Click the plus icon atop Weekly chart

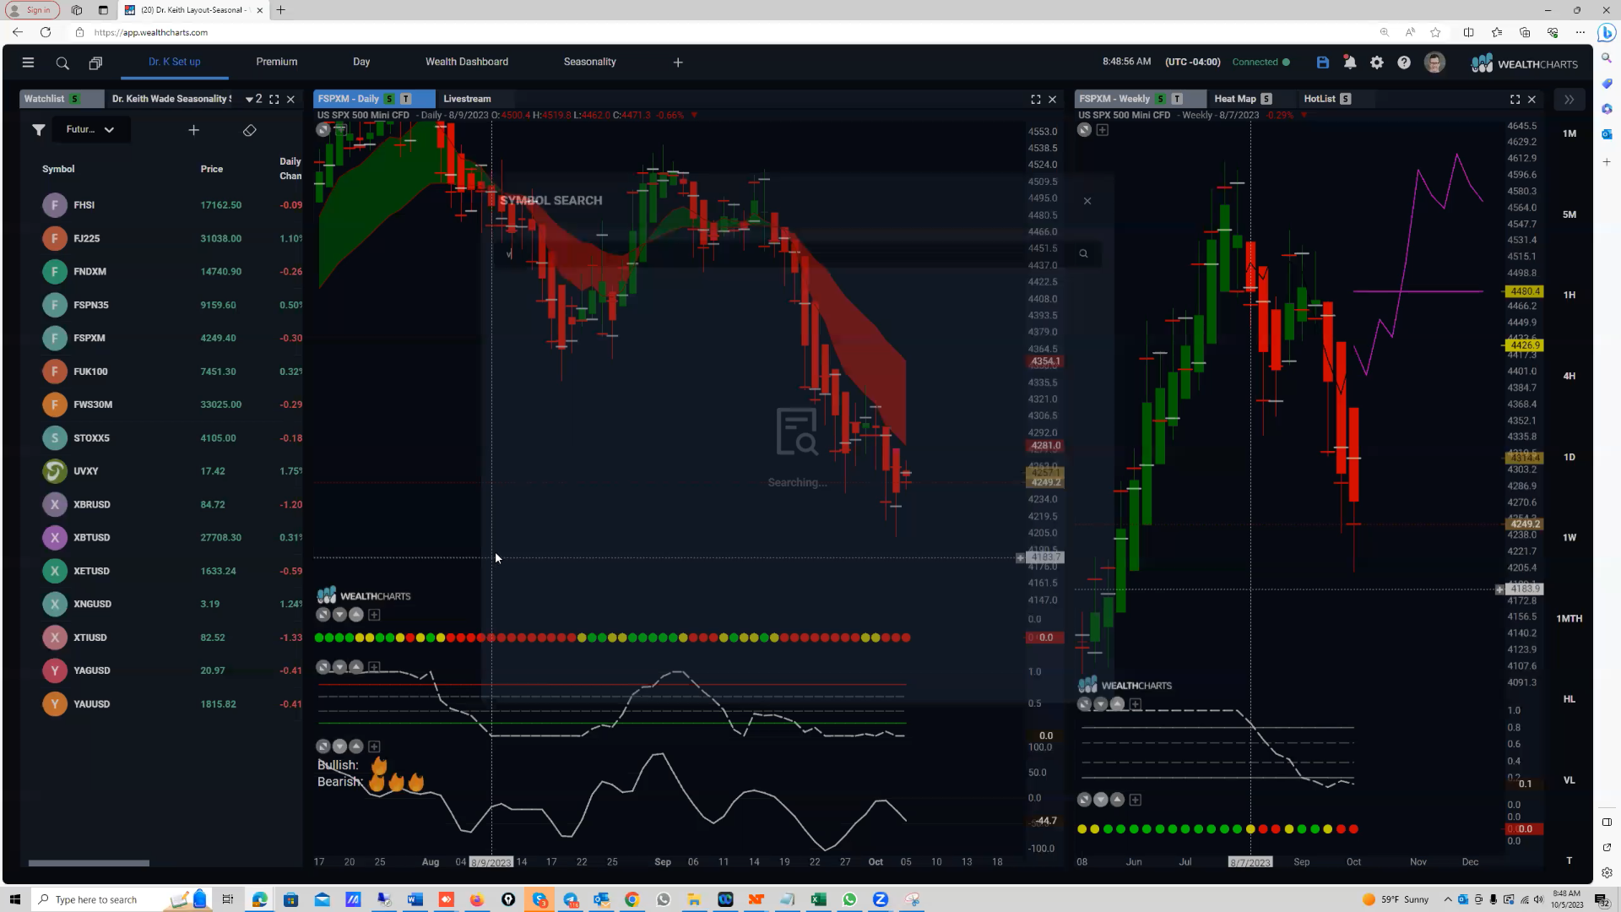1103,130
